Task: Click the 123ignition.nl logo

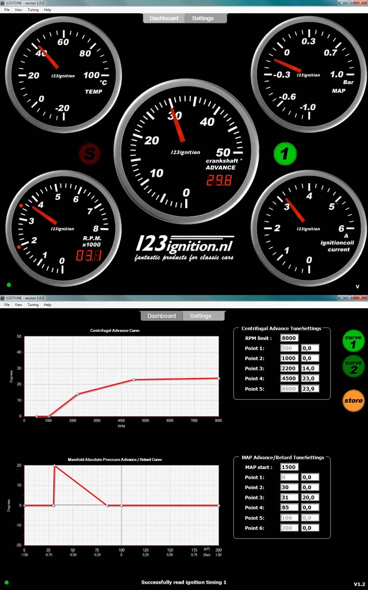Action: point(185,248)
